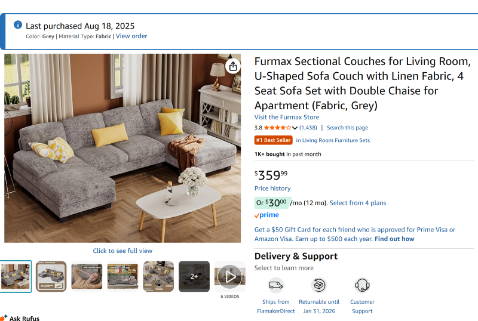Expand the rating breakdown chevron
Image resolution: width=478 pixels, height=321 pixels.
click(295, 128)
